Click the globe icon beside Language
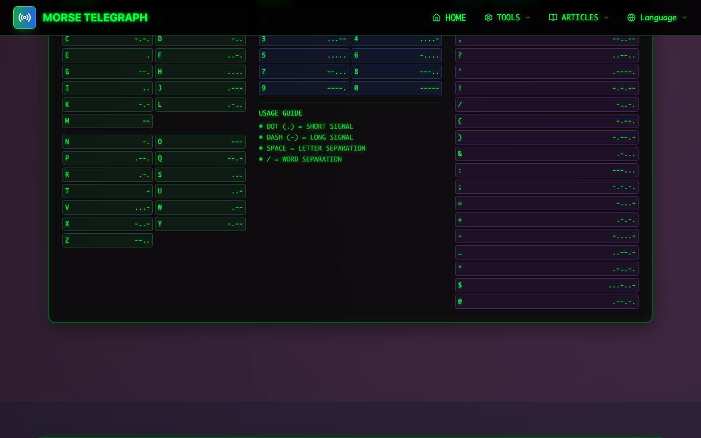This screenshot has height=438, width=701. click(631, 18)
